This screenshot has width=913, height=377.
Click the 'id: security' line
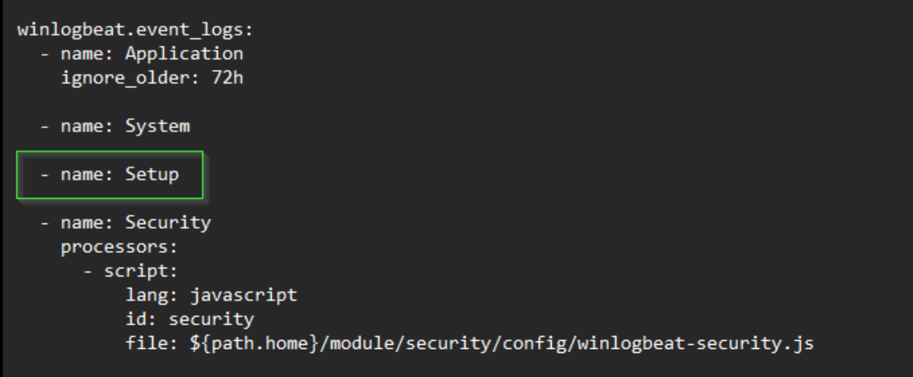pyautogui.click(x=190, y=319)
